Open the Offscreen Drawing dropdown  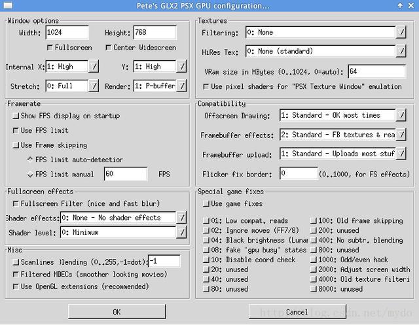(401, 116)
